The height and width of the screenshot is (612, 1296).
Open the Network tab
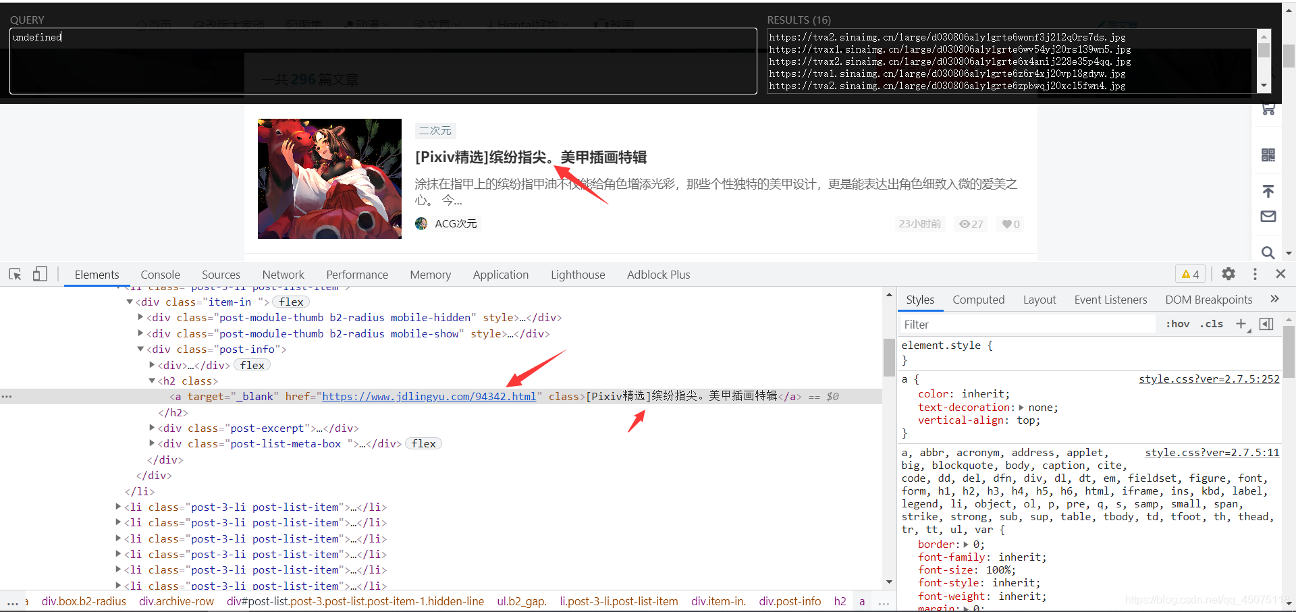[283, 275]
